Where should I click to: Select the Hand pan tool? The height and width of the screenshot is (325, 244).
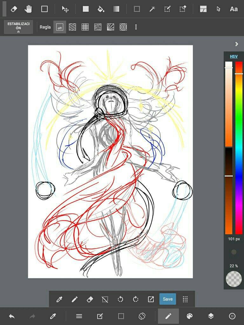29,9
